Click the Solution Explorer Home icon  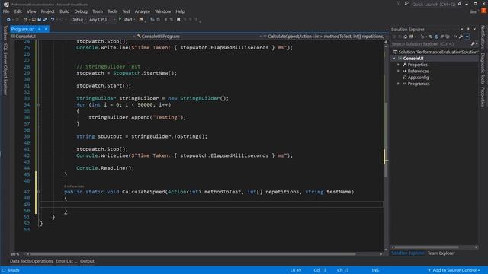405,37
